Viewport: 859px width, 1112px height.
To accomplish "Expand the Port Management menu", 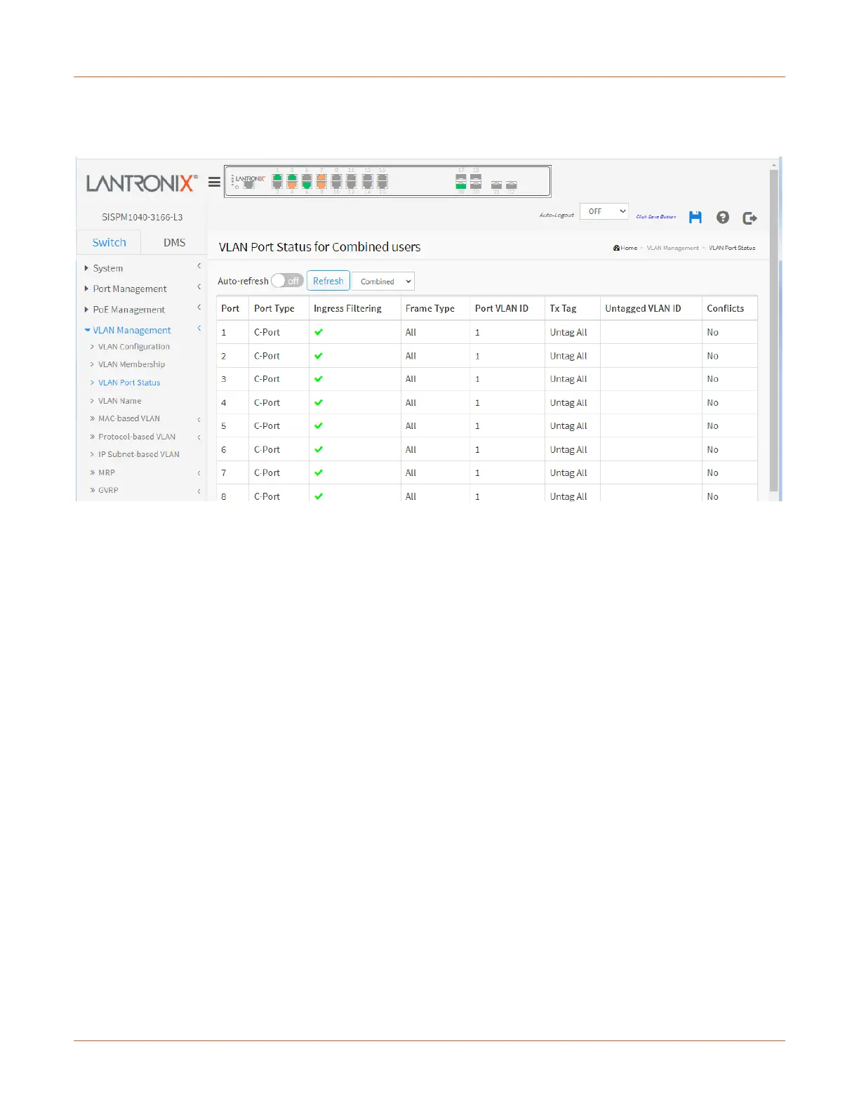I will point(129,289).
